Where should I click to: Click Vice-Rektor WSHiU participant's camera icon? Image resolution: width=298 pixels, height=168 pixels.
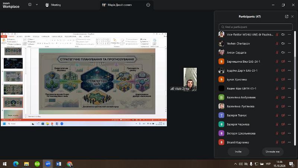pos(283,35)
